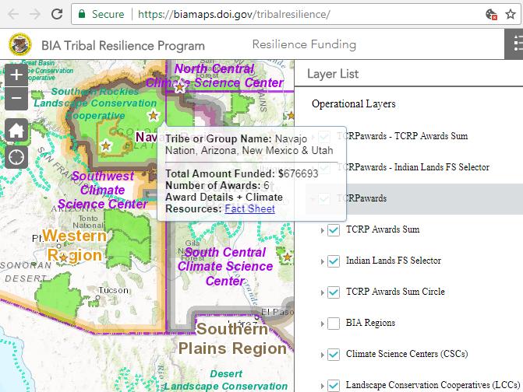Expand TCRP Awards Sum Circle legend
Viewport: 523px width, 392px height.
click(322, 292)
